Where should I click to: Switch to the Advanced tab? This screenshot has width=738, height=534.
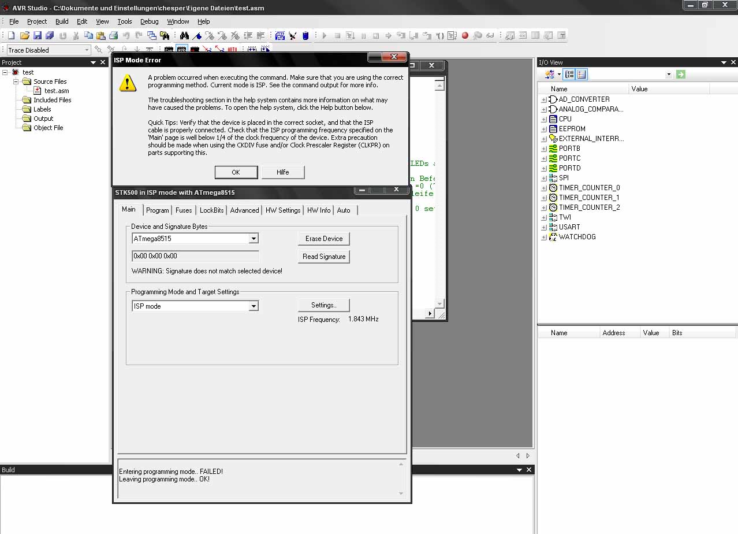[x=244, y=210]
